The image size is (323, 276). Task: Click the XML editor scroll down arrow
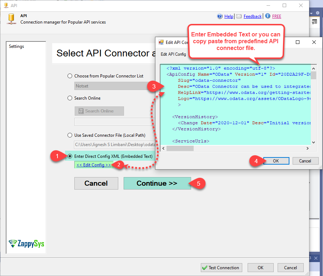tap(313, 142)
